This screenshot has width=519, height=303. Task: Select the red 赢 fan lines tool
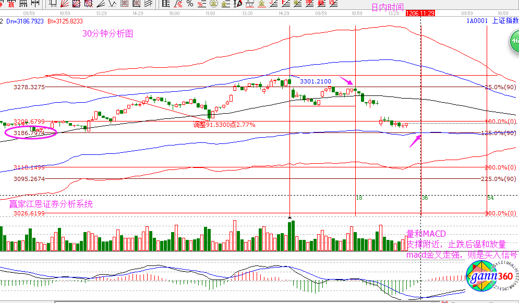click(x=321, y=4)
